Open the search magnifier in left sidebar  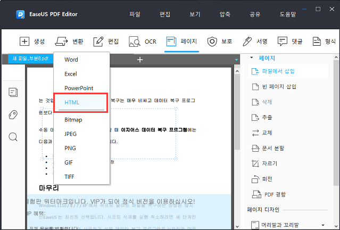tap(13, 137)
